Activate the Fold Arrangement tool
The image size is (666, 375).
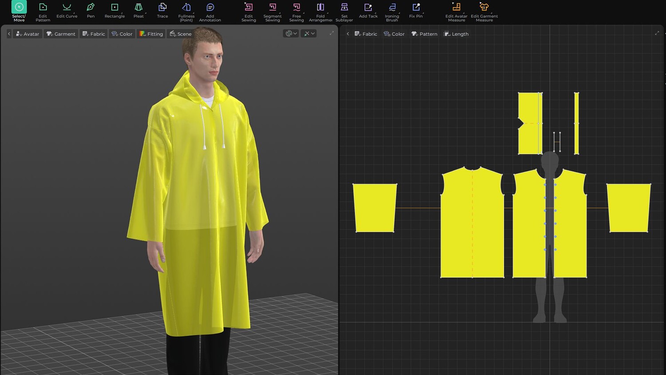(321, 12)
